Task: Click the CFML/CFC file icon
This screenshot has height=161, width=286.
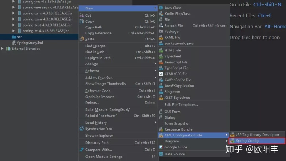Action: [x=161, y=74]
